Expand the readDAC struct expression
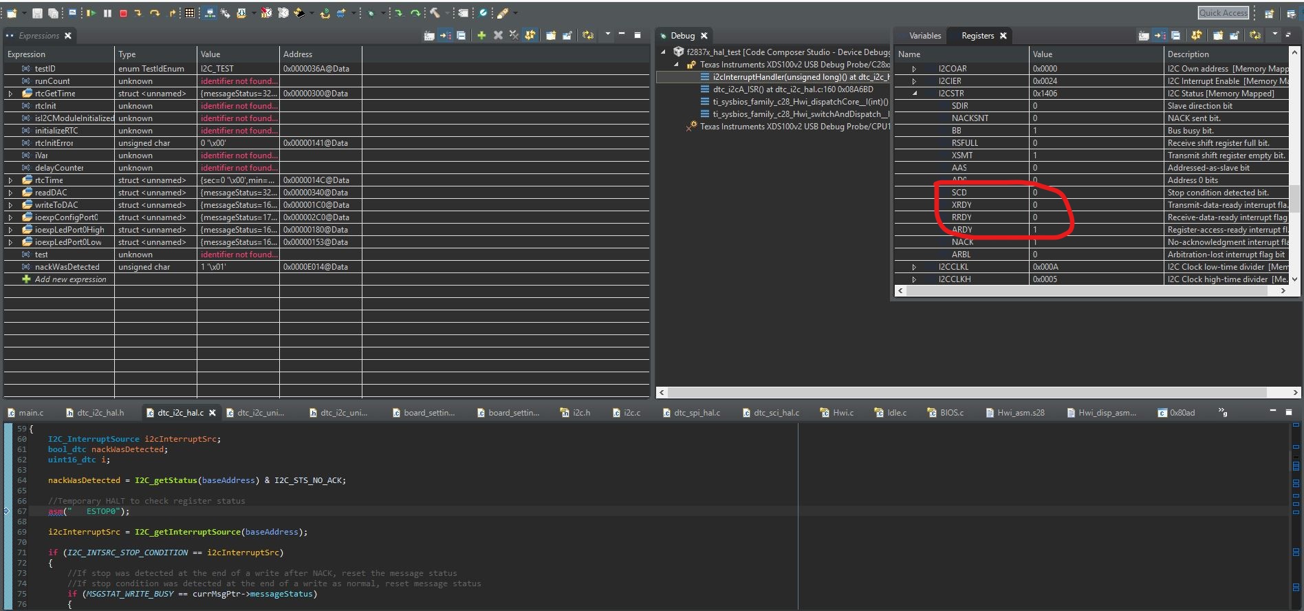Image resolution: width=1304 pixels, height=611 pixels. click(x=10, y=193)
